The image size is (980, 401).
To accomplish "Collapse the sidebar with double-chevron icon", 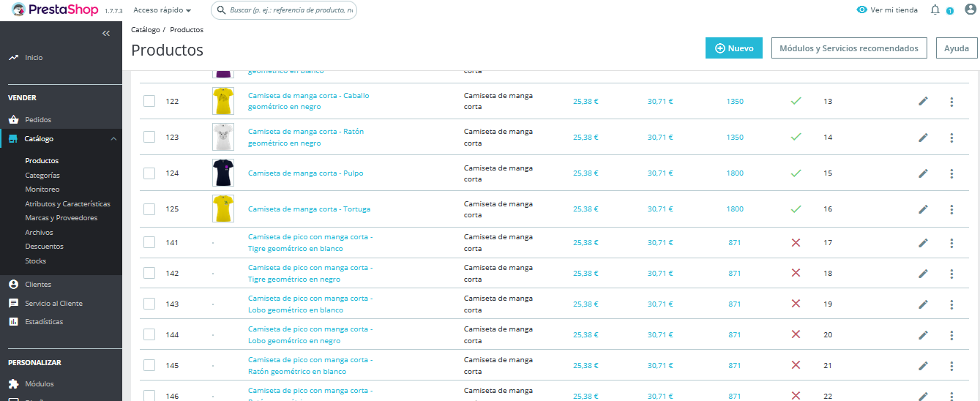I will [x=106, y=34].
